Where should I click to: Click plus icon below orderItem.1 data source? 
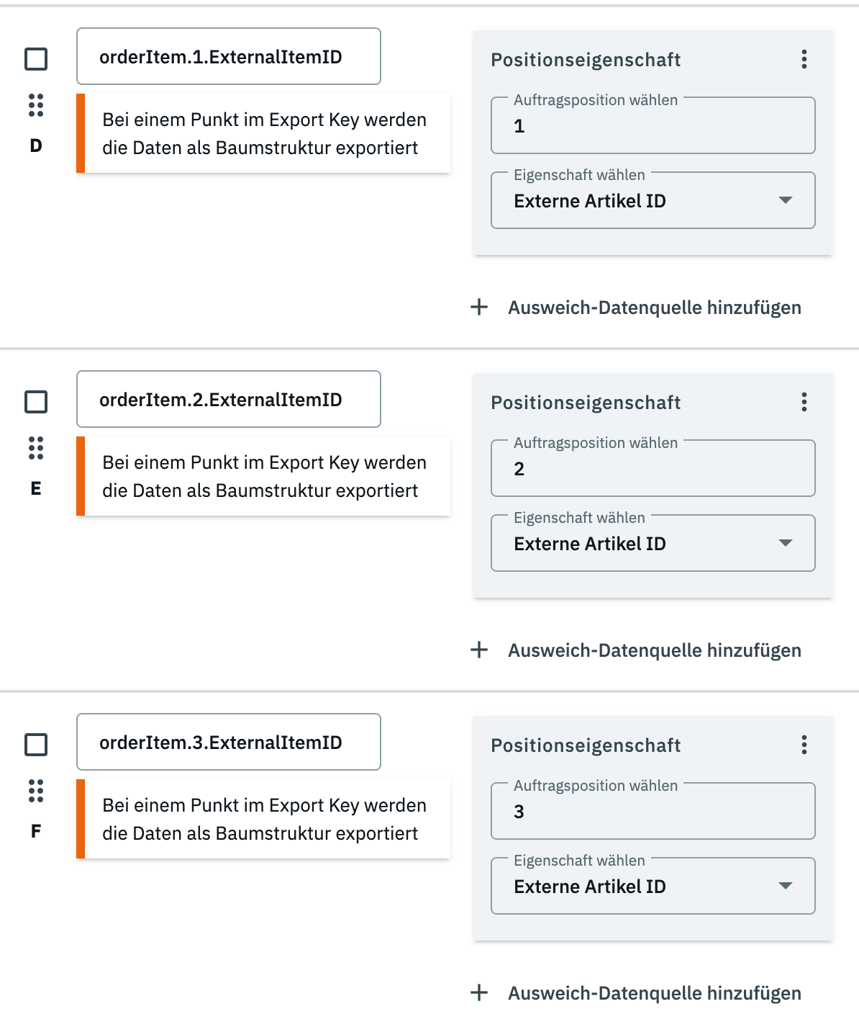point(479,308)
